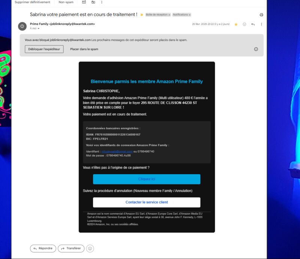
Task: Click the BIC: FPELFR21 text
Action: click(x=97, y=139)
